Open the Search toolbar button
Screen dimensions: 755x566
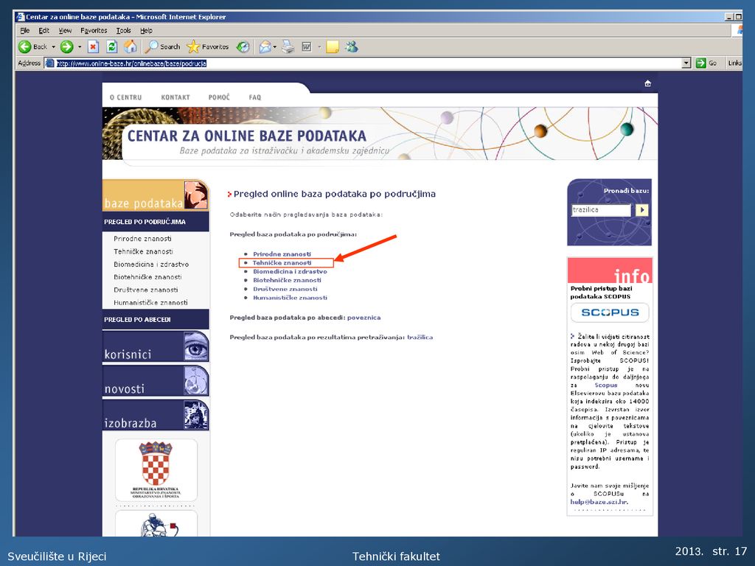coord(163,46)
